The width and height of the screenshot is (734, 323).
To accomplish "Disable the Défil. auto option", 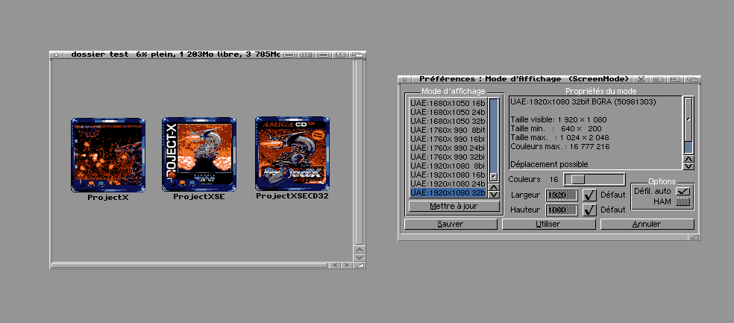I will (x=683, y=191).
